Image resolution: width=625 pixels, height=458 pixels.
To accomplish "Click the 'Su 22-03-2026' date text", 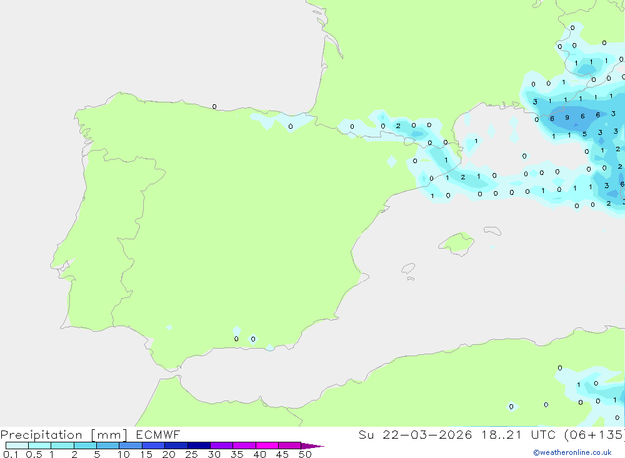I will [415, 434].
